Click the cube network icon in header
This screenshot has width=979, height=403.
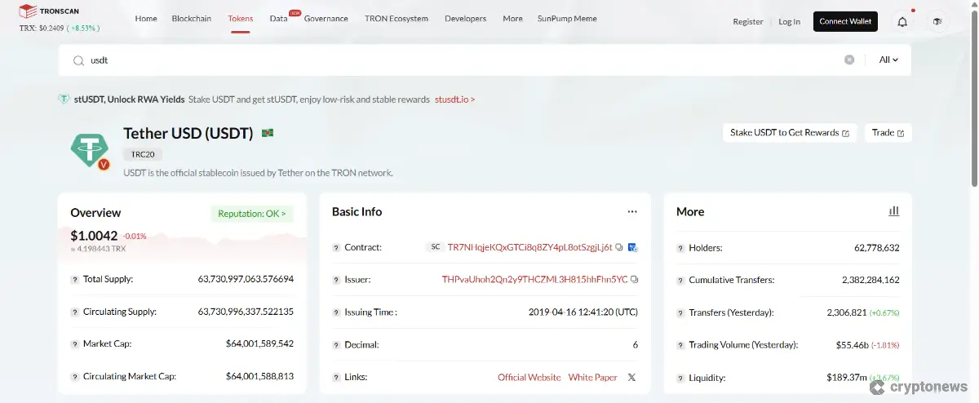[938, 21]
